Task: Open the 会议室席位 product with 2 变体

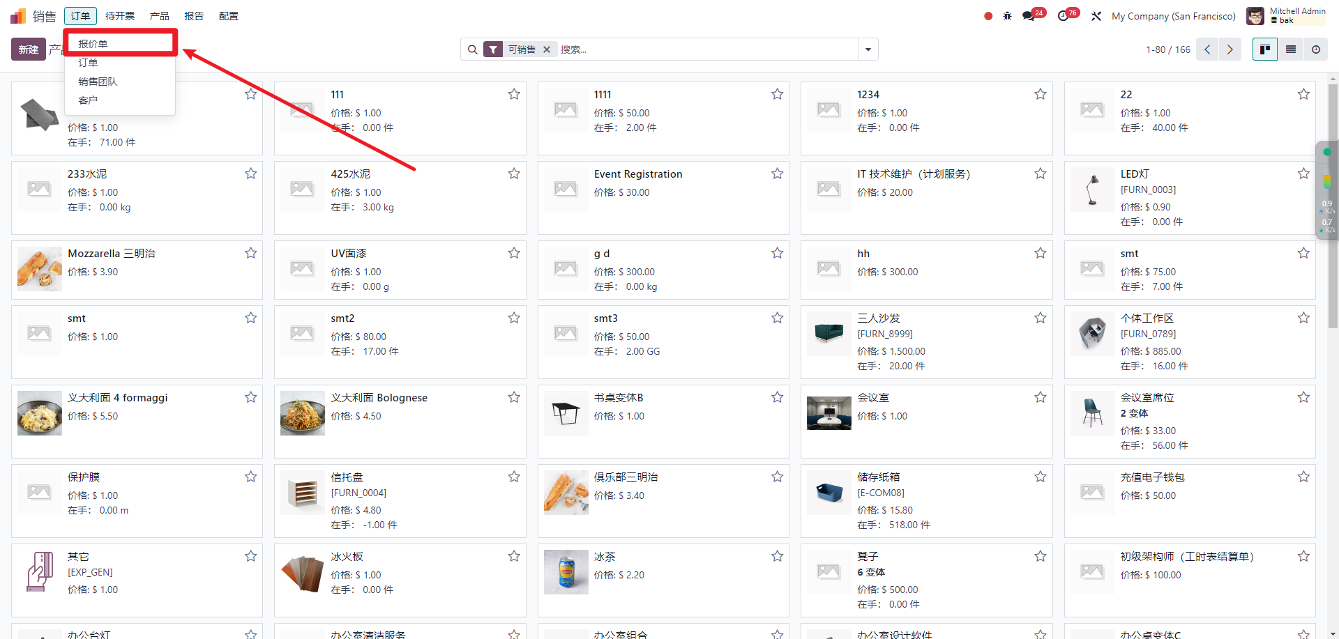Action: coord(1190,422)
